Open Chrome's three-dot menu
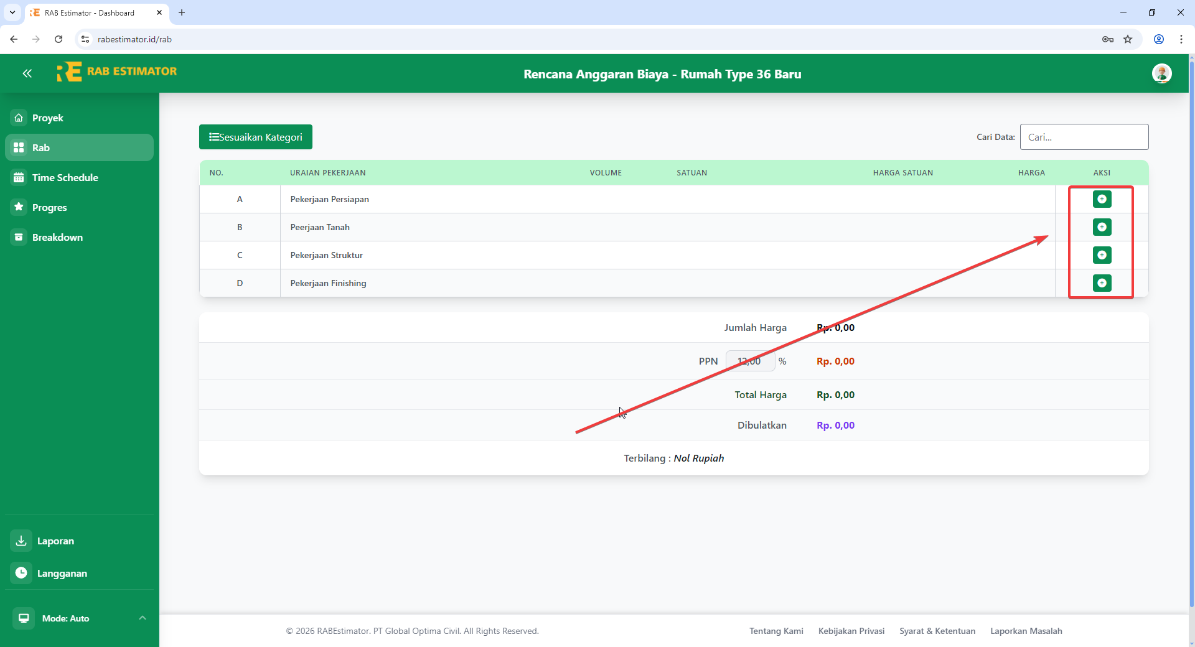Screen dimensions: 1195x647 pos(1181,39)
